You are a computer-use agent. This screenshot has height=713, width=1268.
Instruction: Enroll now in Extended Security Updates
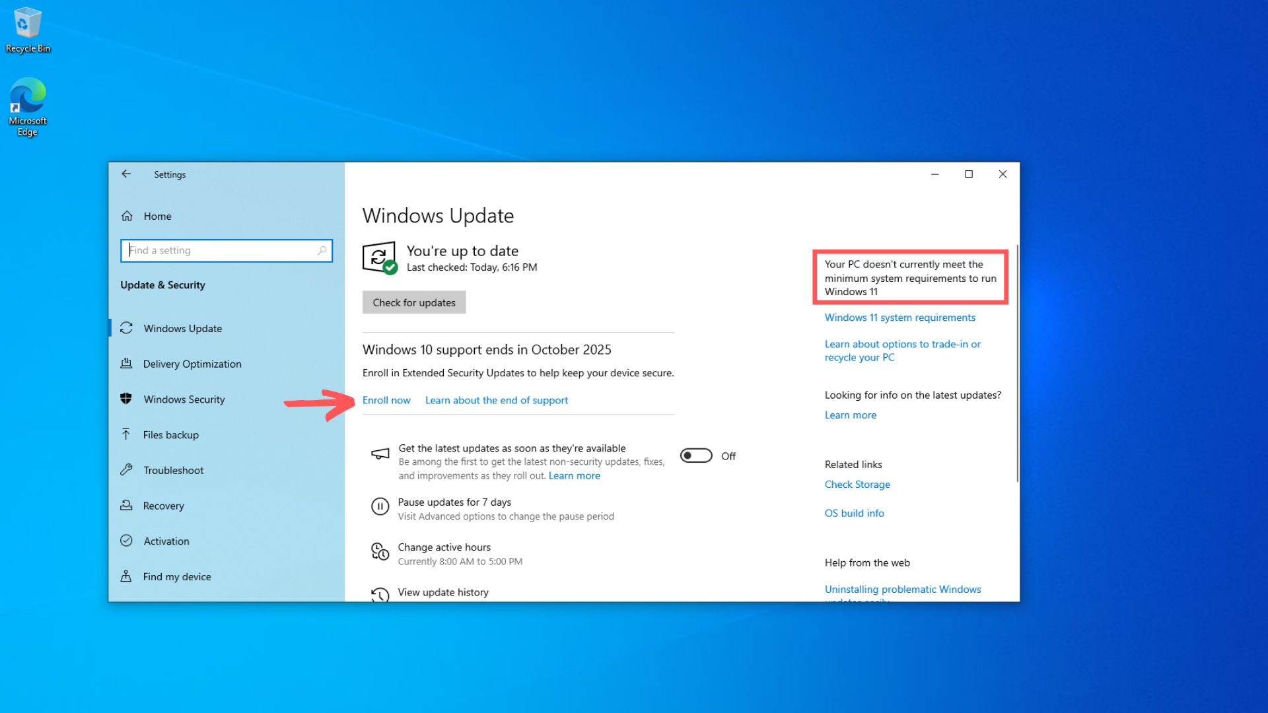(x=386, y=400)
